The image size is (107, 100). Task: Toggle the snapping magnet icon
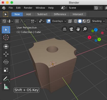pyautogui.click(x=4, y=21)
